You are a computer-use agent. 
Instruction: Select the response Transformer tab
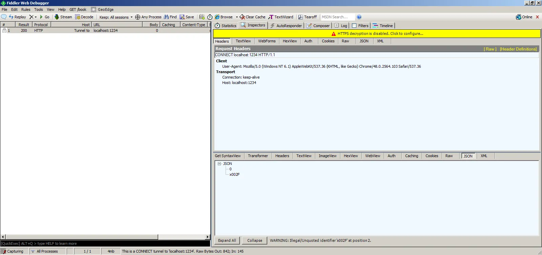pyautogui.click(x=258, y=156)
